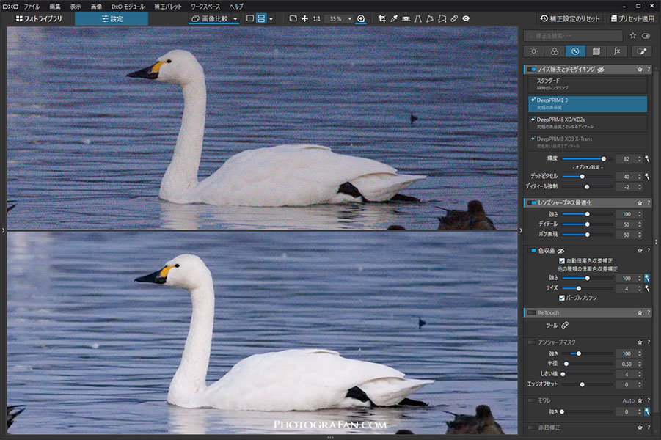The width and height of the screenshot is (661, 440).
Task: Open the 35% zoom level dropdown
Action: [349, 18]
